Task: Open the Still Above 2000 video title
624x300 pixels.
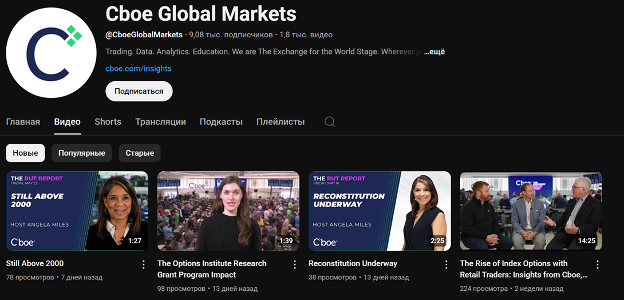Action: [35, 263]
